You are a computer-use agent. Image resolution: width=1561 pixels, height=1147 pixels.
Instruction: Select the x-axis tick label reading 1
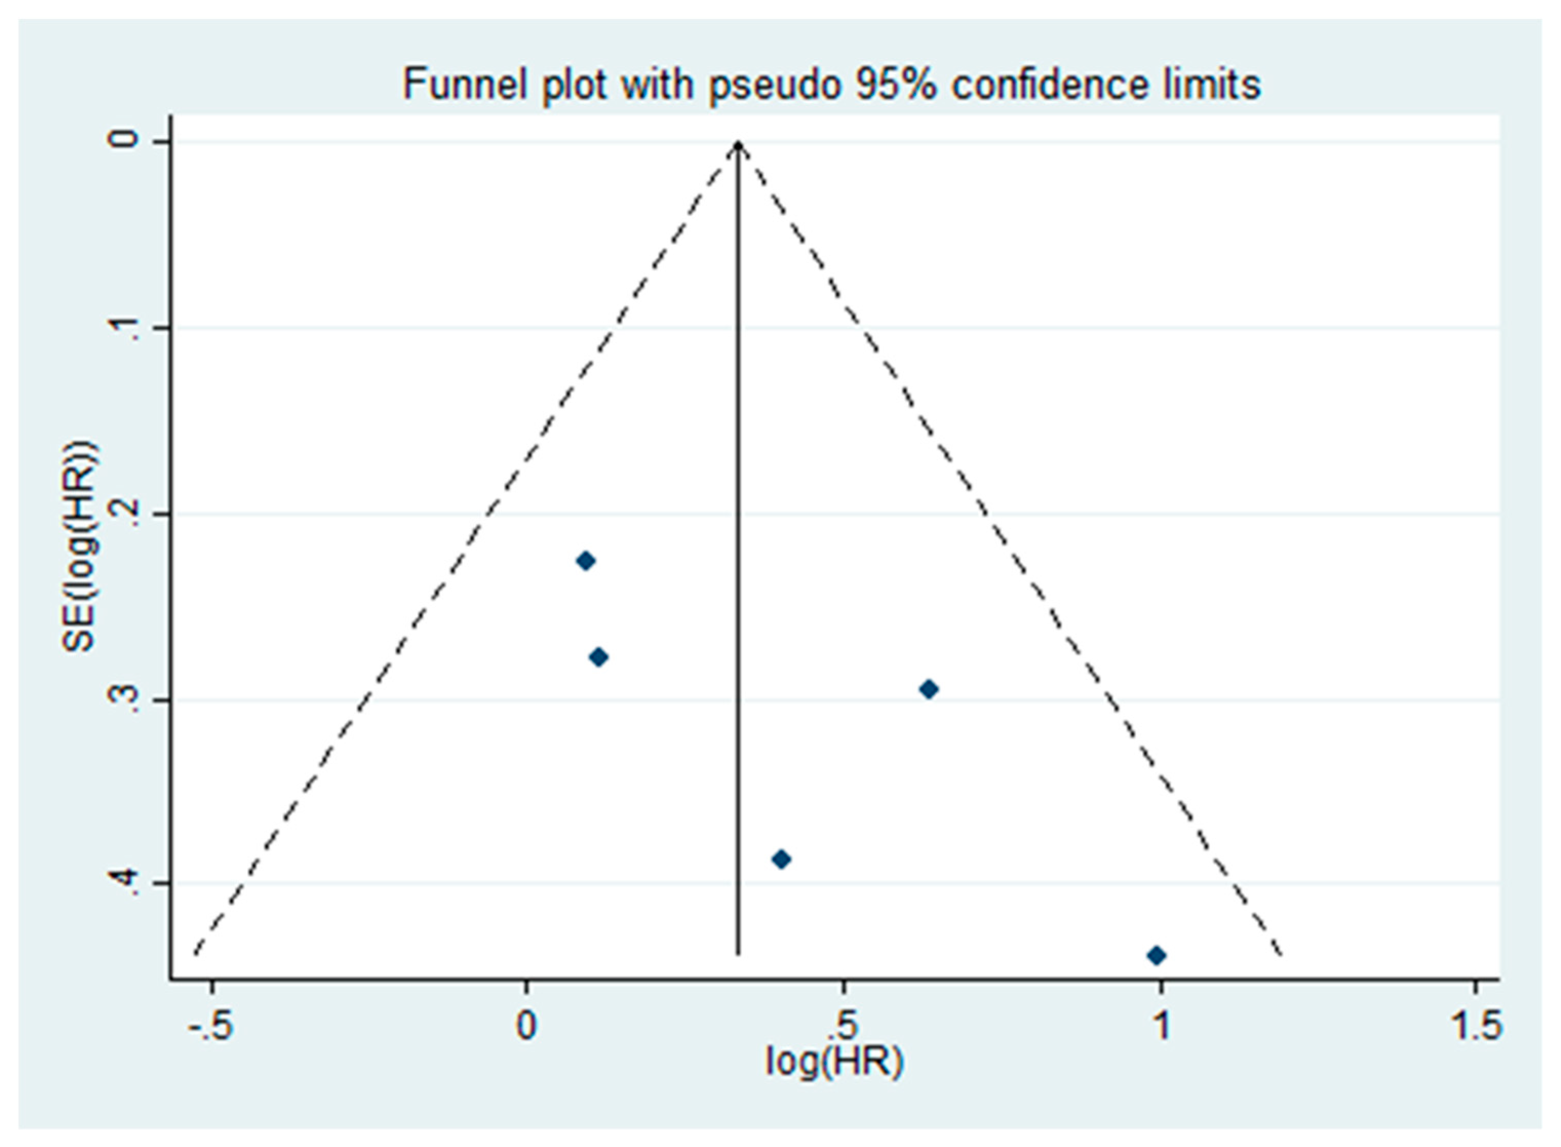pyautogui.click(x=1160, y=1025)
